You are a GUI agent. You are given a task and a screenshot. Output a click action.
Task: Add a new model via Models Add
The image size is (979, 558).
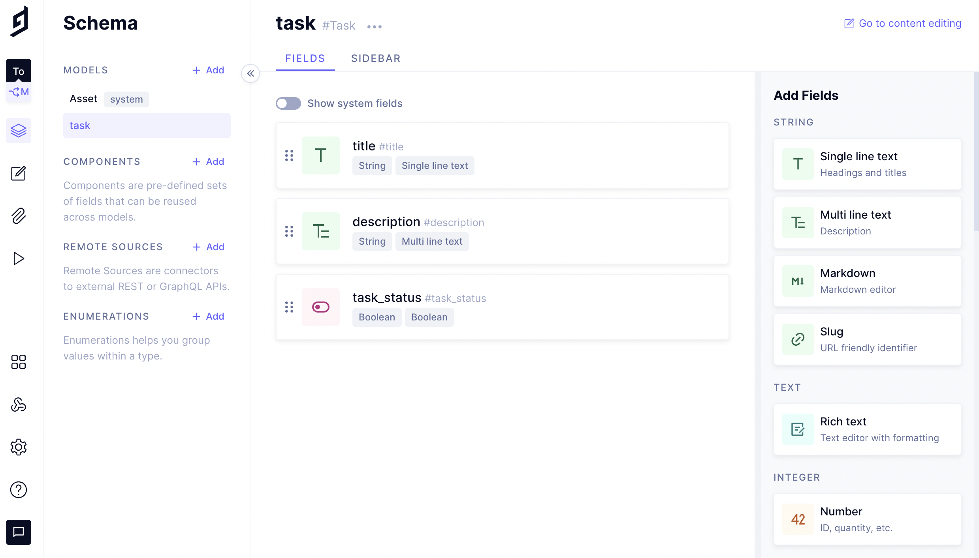(x=208, y=70)
